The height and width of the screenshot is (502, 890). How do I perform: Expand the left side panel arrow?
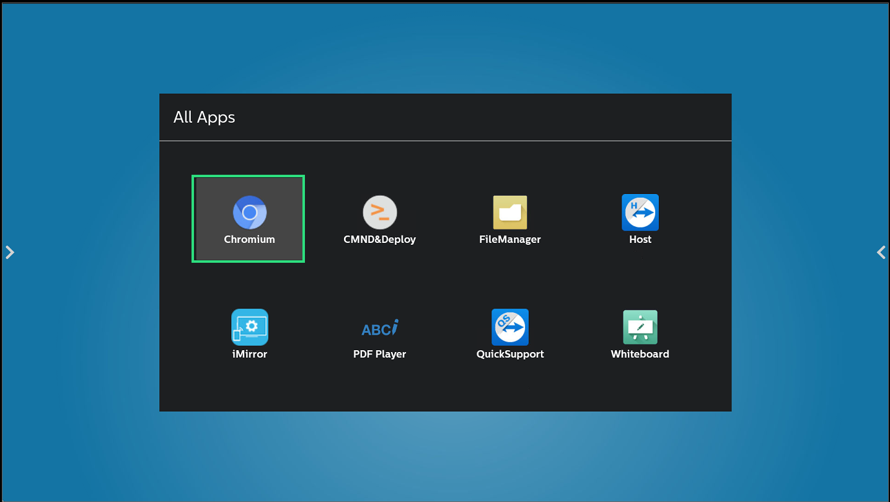tap(9, 252)
